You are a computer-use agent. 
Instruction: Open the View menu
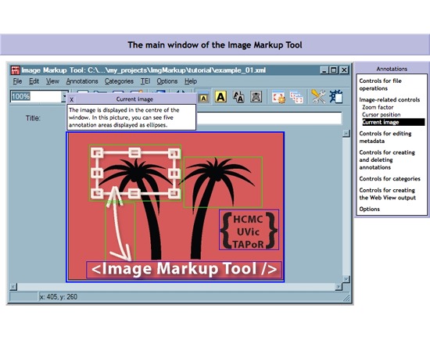52,81
